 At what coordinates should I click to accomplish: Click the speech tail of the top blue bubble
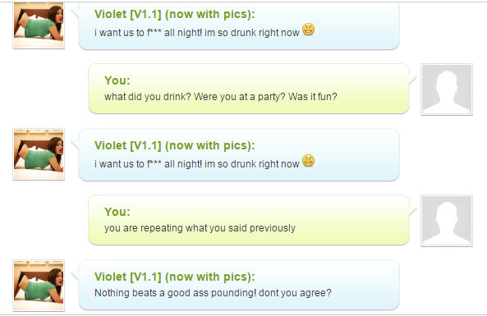click(76, 14)
